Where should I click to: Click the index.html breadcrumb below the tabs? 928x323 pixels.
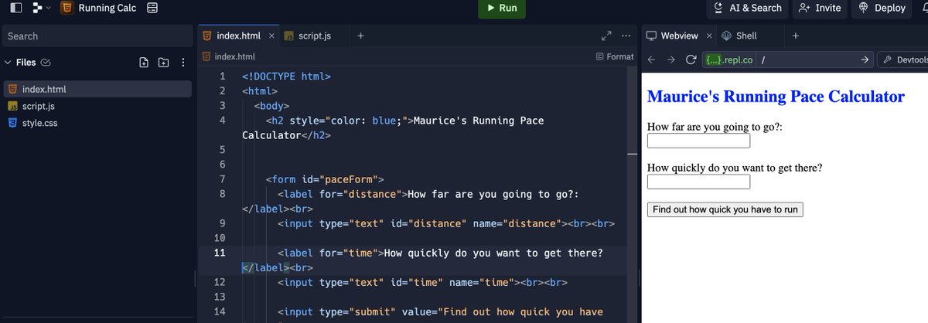click(229, 56)
